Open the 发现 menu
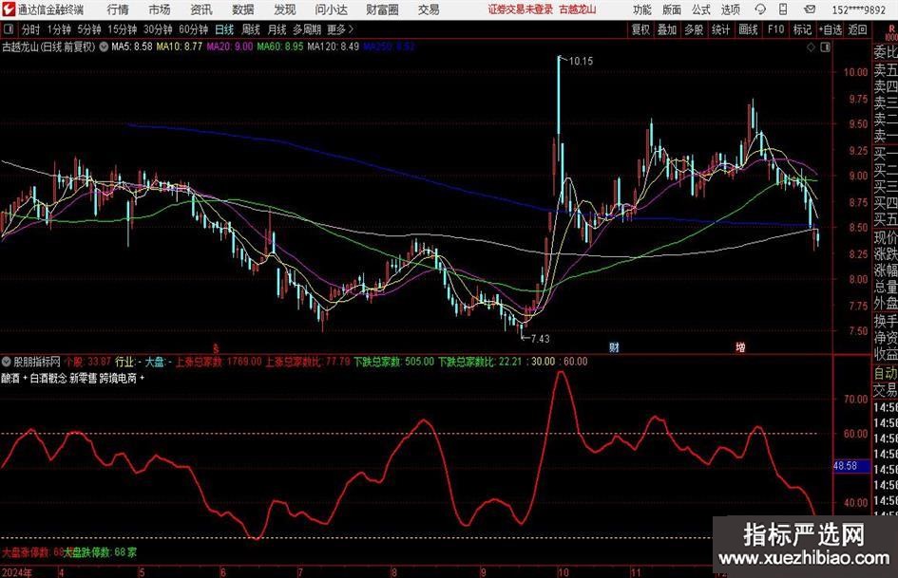The width and height of the screenshot is (898, 578). click(285, 9)
